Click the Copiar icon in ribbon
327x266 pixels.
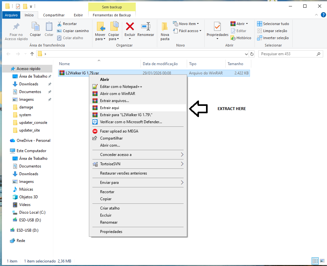click(x=35, y=27)
